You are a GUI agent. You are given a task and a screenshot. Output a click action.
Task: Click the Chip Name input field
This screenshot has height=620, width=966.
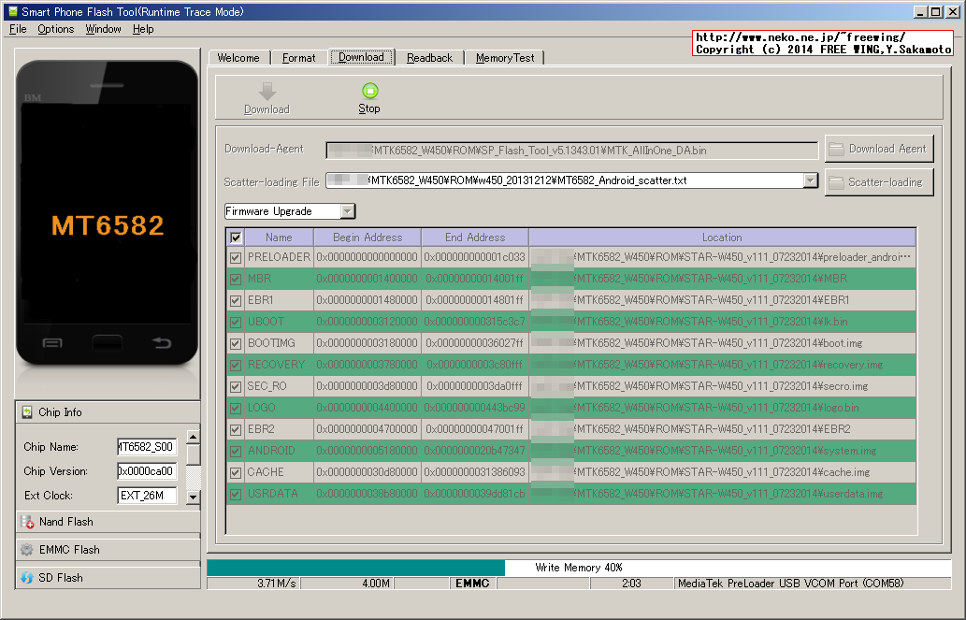(x=148, y=447)
